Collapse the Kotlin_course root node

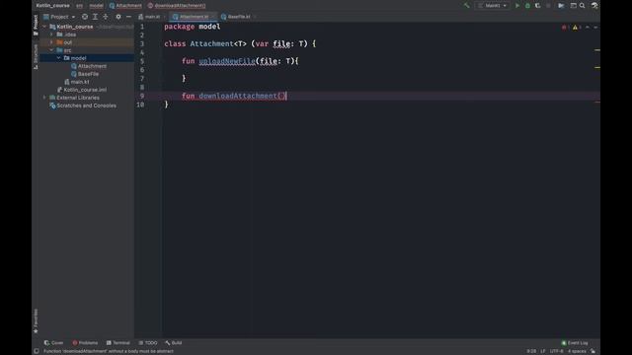pos(44,27)
